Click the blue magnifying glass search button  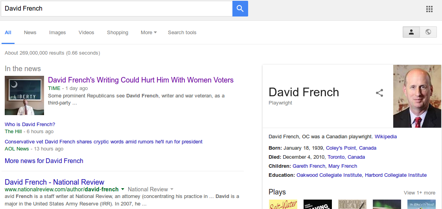[240, 9]
